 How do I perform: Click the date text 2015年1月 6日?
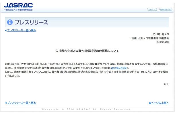[x=161, y=34]
